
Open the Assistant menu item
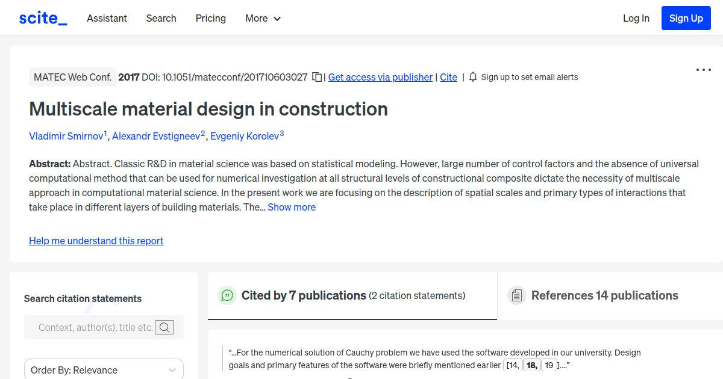coord(107,19)
